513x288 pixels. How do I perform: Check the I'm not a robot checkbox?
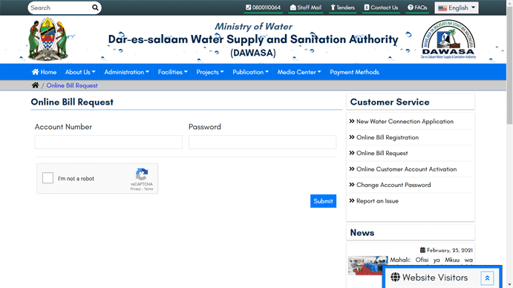(x=48, y=178)
